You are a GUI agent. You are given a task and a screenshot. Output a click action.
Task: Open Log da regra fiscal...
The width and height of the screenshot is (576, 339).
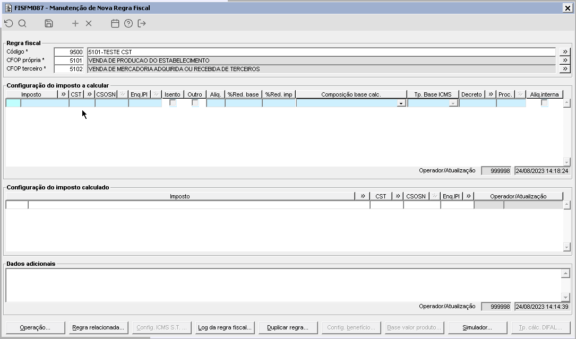[225, 327]
